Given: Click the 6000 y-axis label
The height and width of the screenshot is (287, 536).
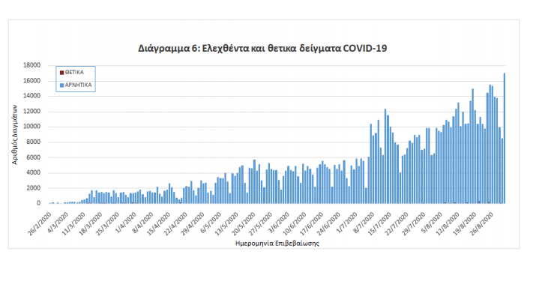Looking at the screenshot, I should 33,157.
